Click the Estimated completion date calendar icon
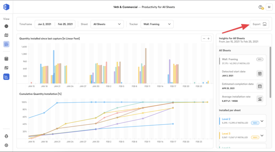Image resolution: width=275 pixels, height=152 pixels. [260, 86]
